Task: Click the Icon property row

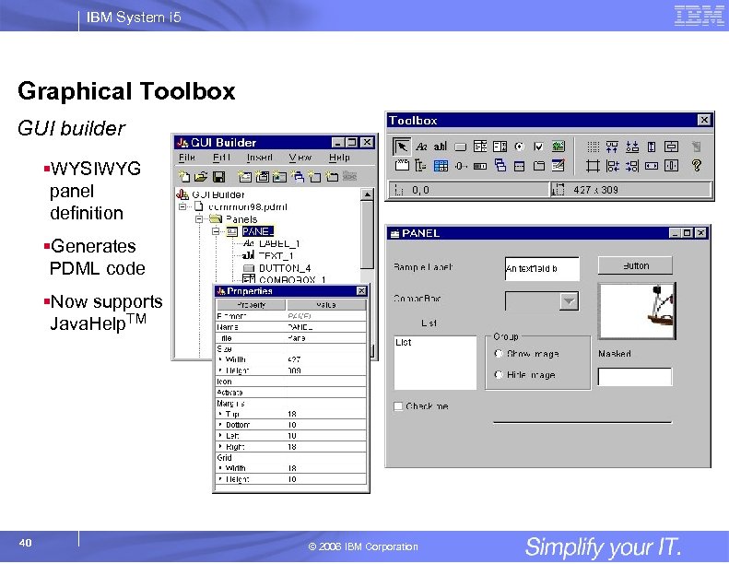Action: point(291,382)
